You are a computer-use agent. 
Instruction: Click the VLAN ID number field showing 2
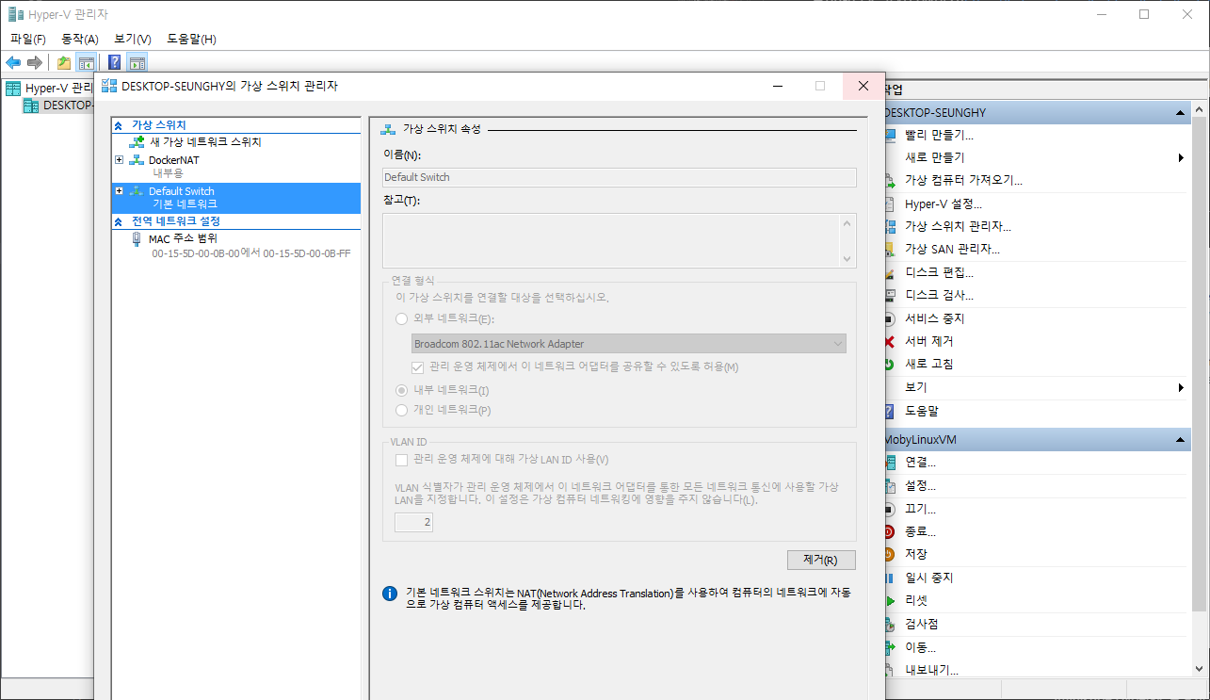(x=413, y=522)
